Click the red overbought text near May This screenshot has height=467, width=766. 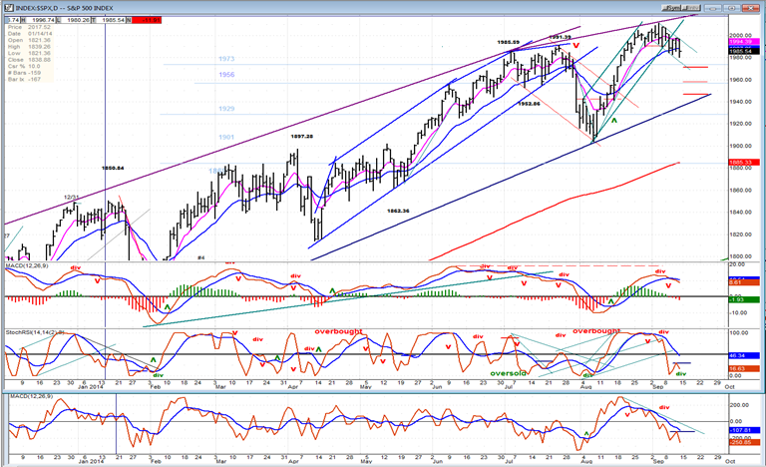click(x=338, y=331)
